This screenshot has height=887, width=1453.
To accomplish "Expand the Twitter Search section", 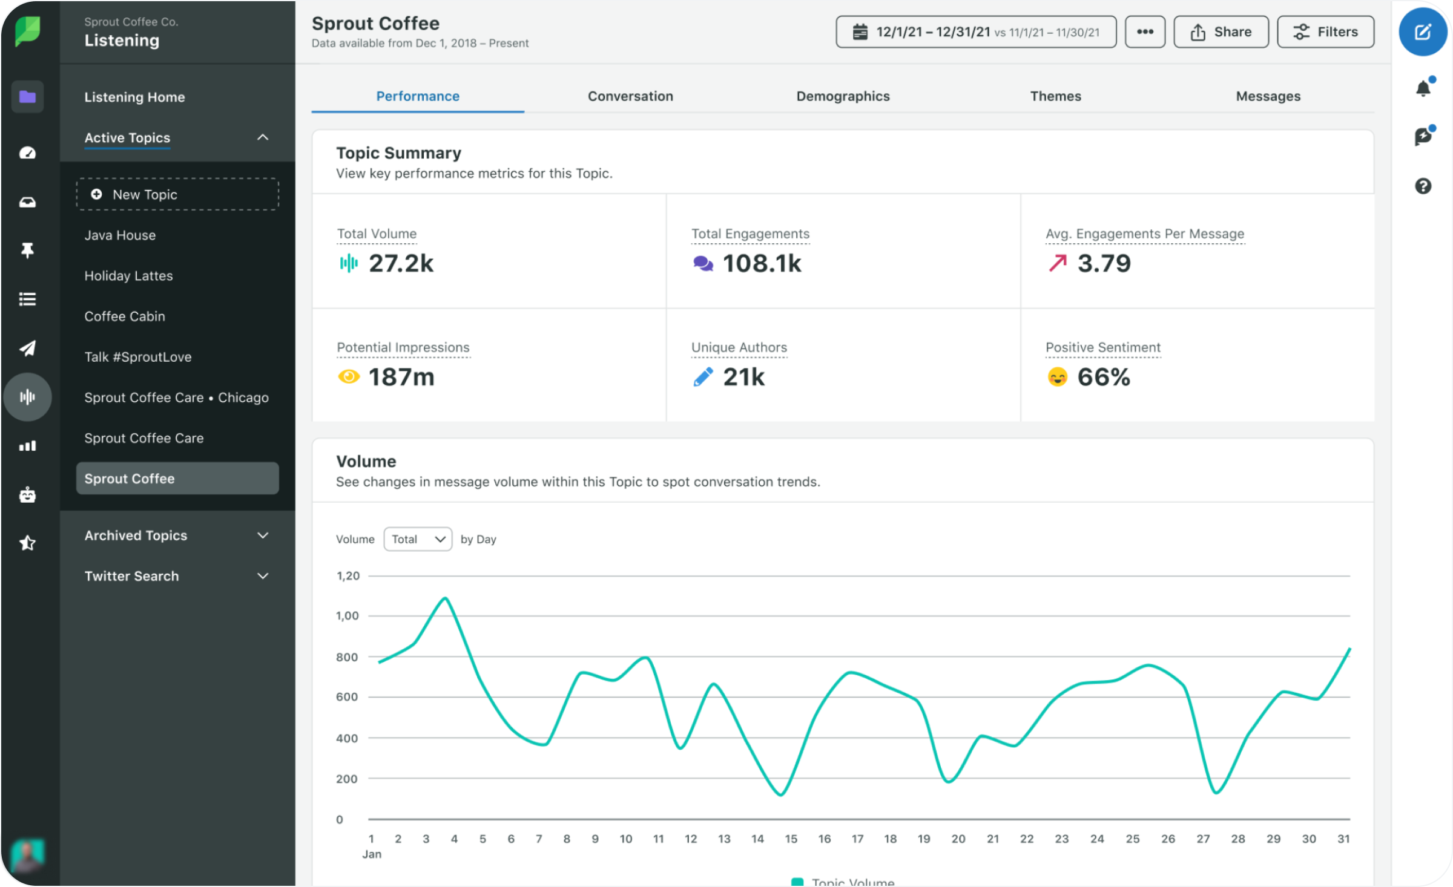I will pos(263,576).
